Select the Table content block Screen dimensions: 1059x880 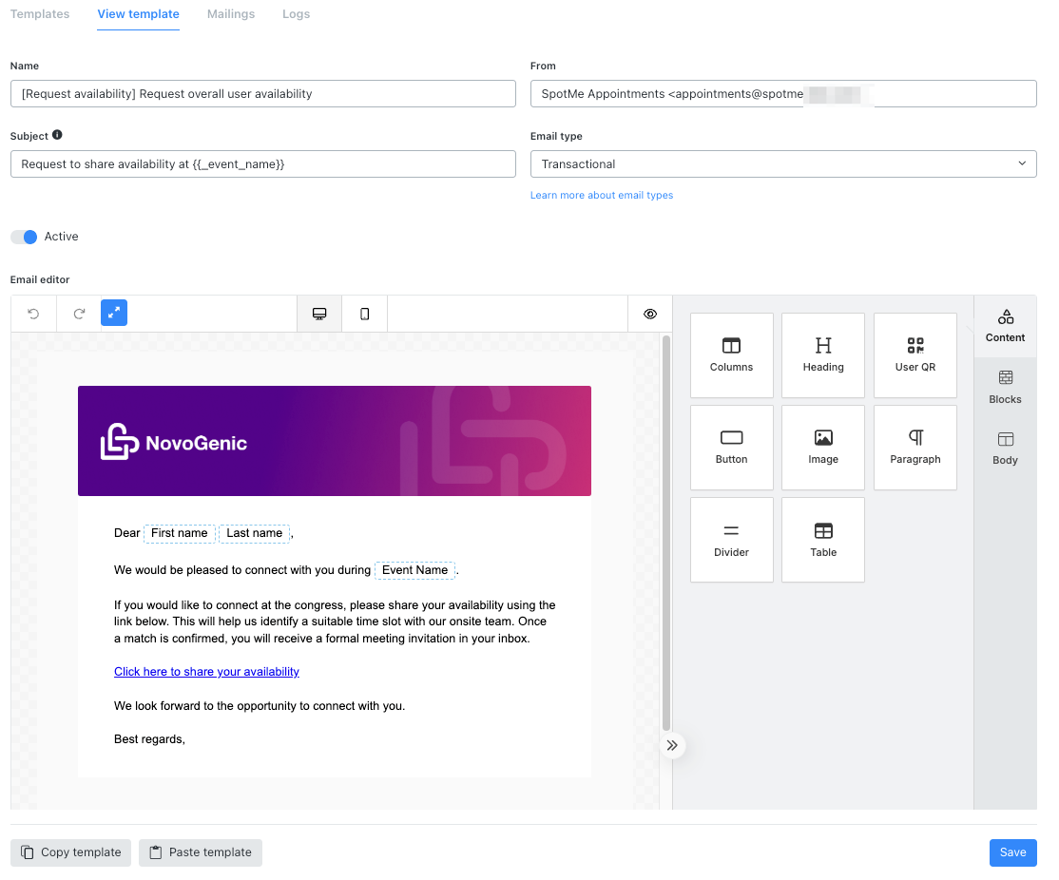822,541
